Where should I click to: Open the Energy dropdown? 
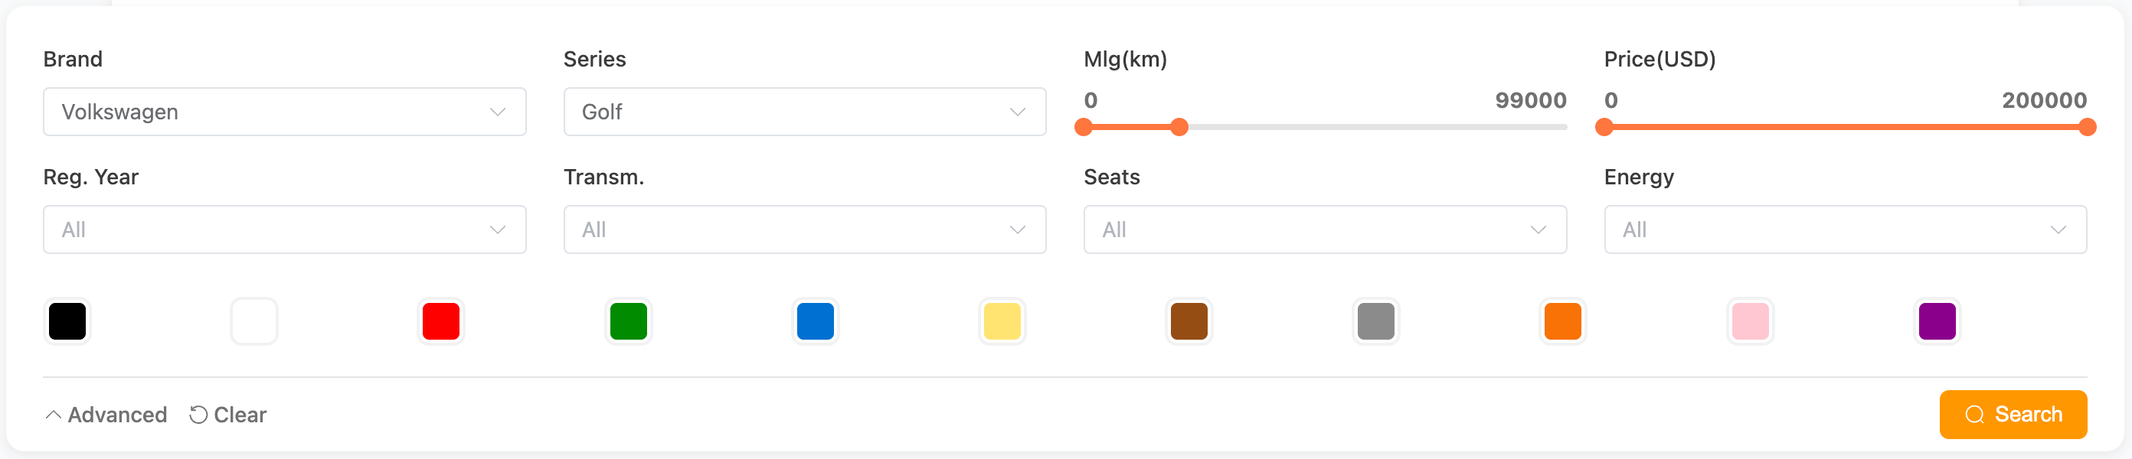click(1845, 229)
